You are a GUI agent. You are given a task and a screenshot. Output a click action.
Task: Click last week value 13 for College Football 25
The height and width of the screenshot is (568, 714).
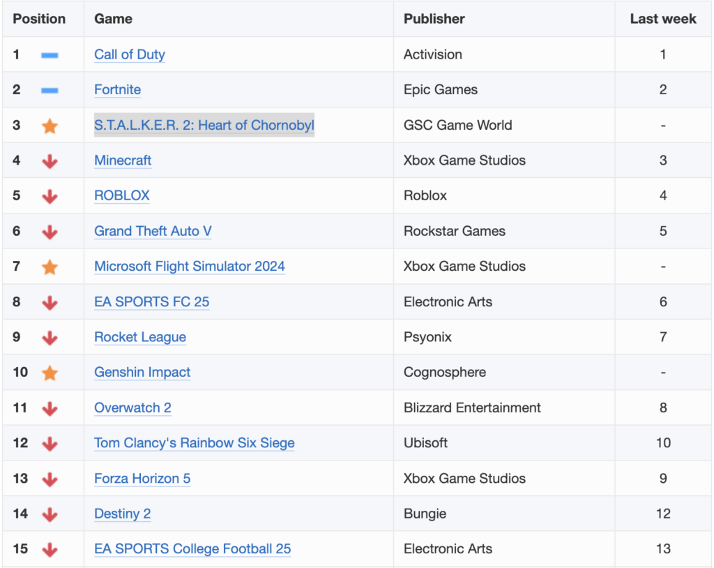pyautogui.click(x=663, y=549)
